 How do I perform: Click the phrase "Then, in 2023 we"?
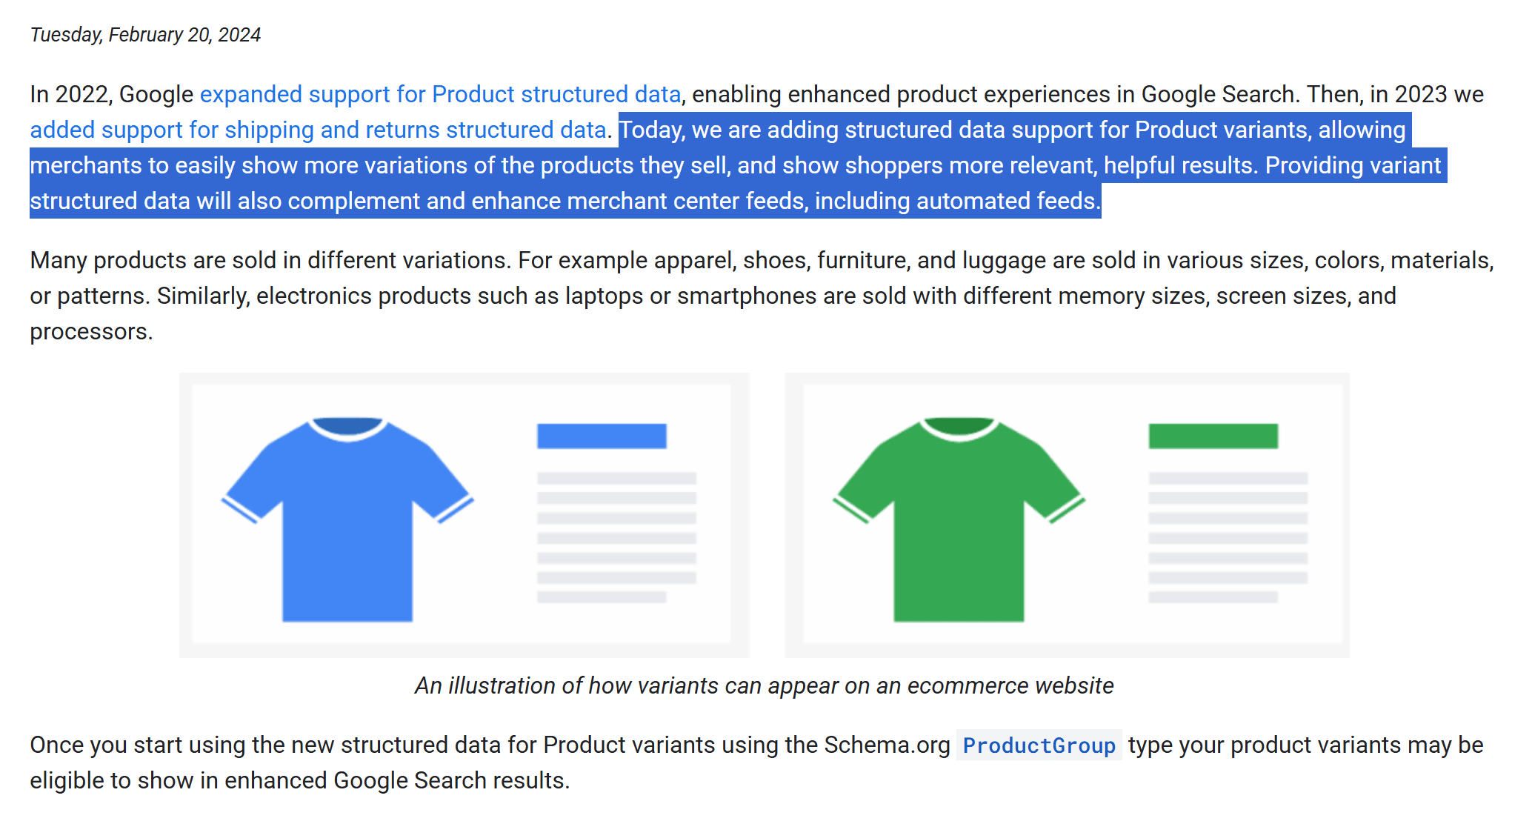coord(1394,95)
